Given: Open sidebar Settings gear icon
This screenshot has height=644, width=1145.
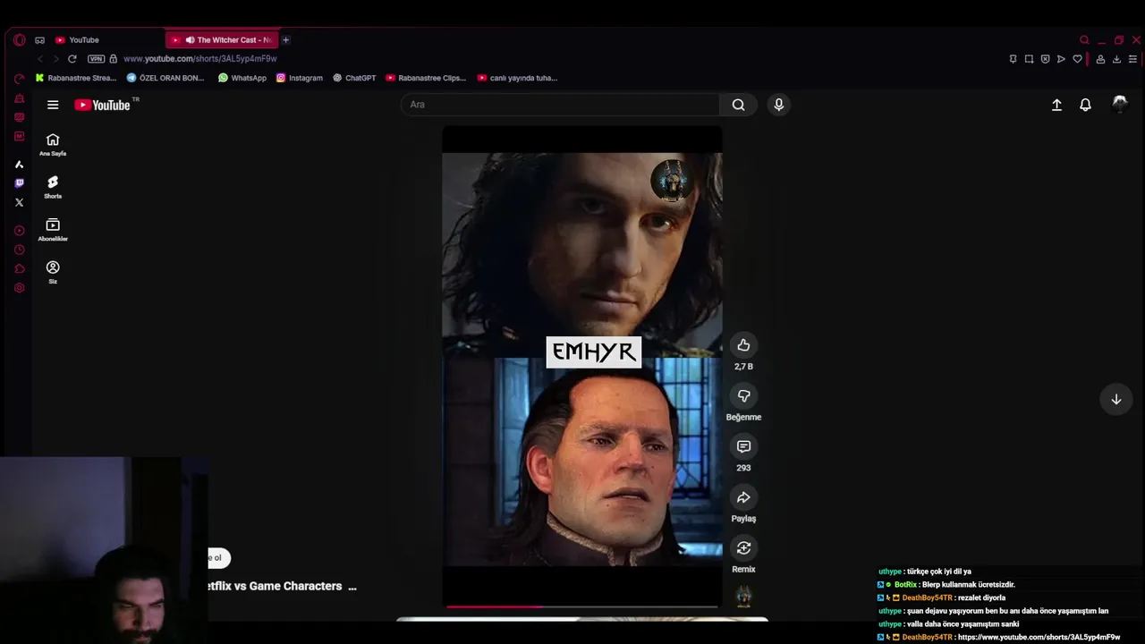Looking at the screenshot, I should (x=19, y=288).
